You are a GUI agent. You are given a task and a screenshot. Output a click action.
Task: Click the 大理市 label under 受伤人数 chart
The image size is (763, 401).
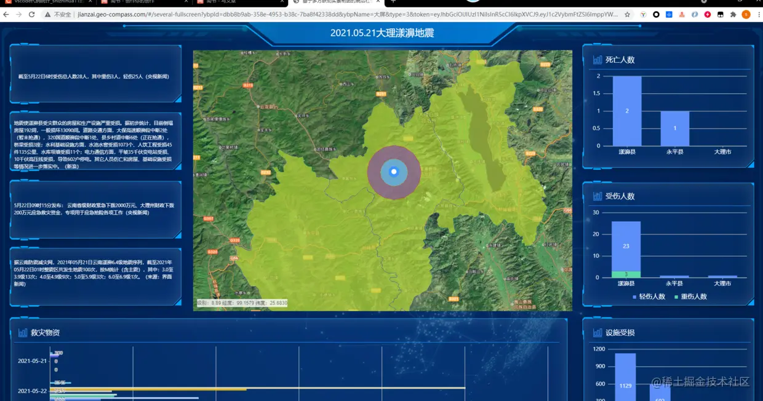722,284
